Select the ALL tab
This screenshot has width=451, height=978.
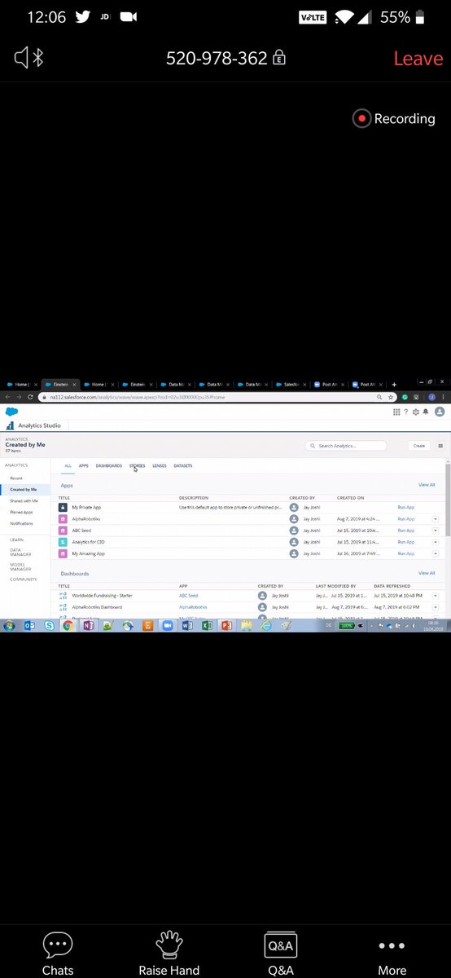coord(68,465)
